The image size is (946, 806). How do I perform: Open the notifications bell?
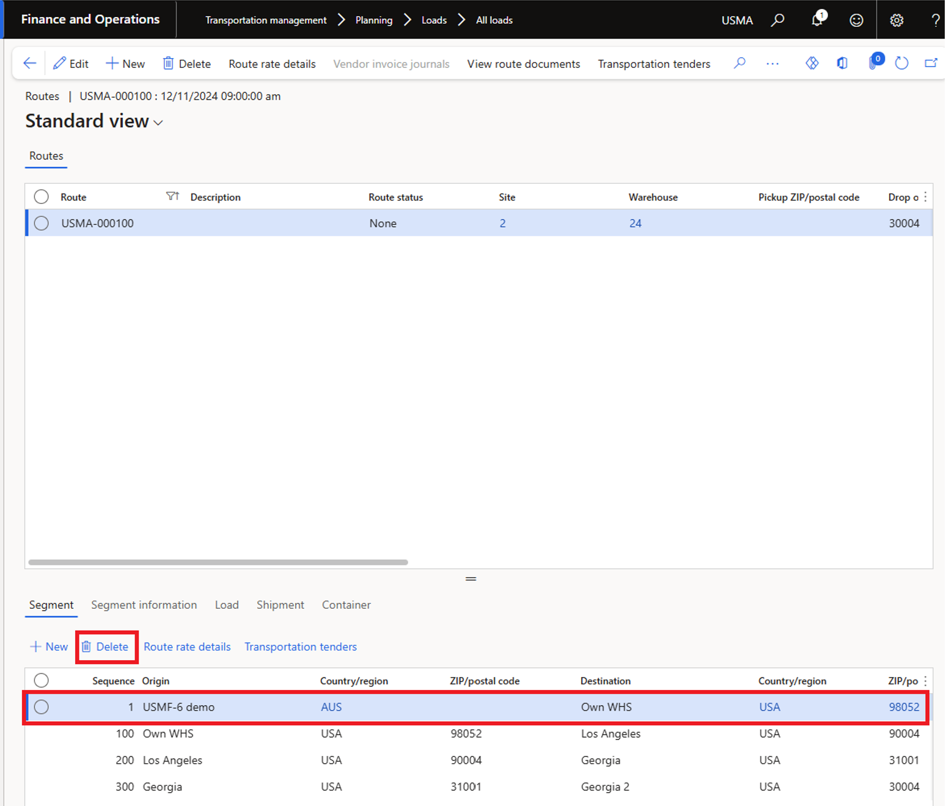[x=818, y=19]
